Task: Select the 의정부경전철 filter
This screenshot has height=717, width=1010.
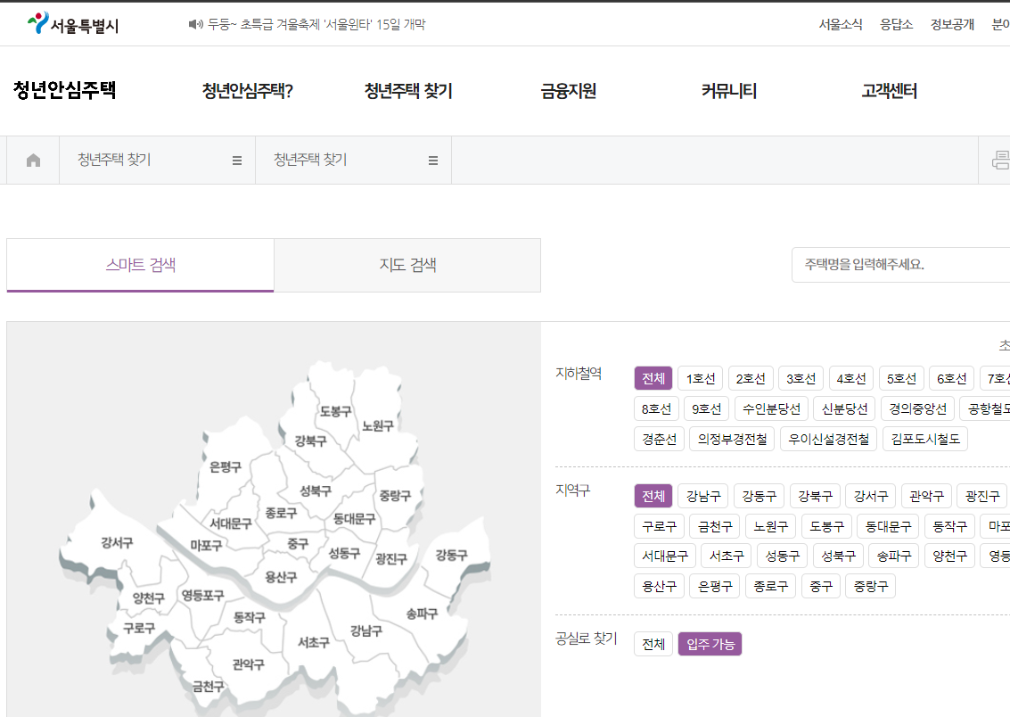Action: click(732, 439)
